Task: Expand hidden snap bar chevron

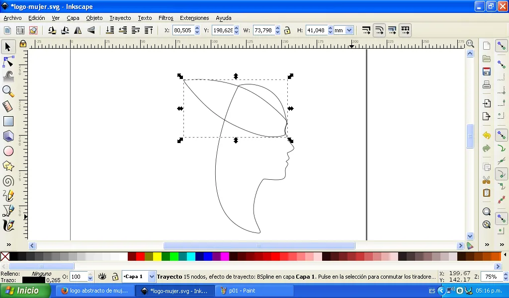Action: (502, 244)
